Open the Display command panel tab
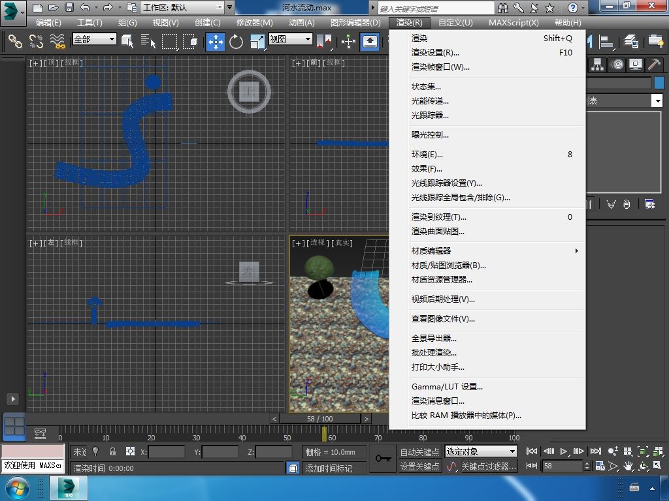669x501 pixels. tap(636, 65)
